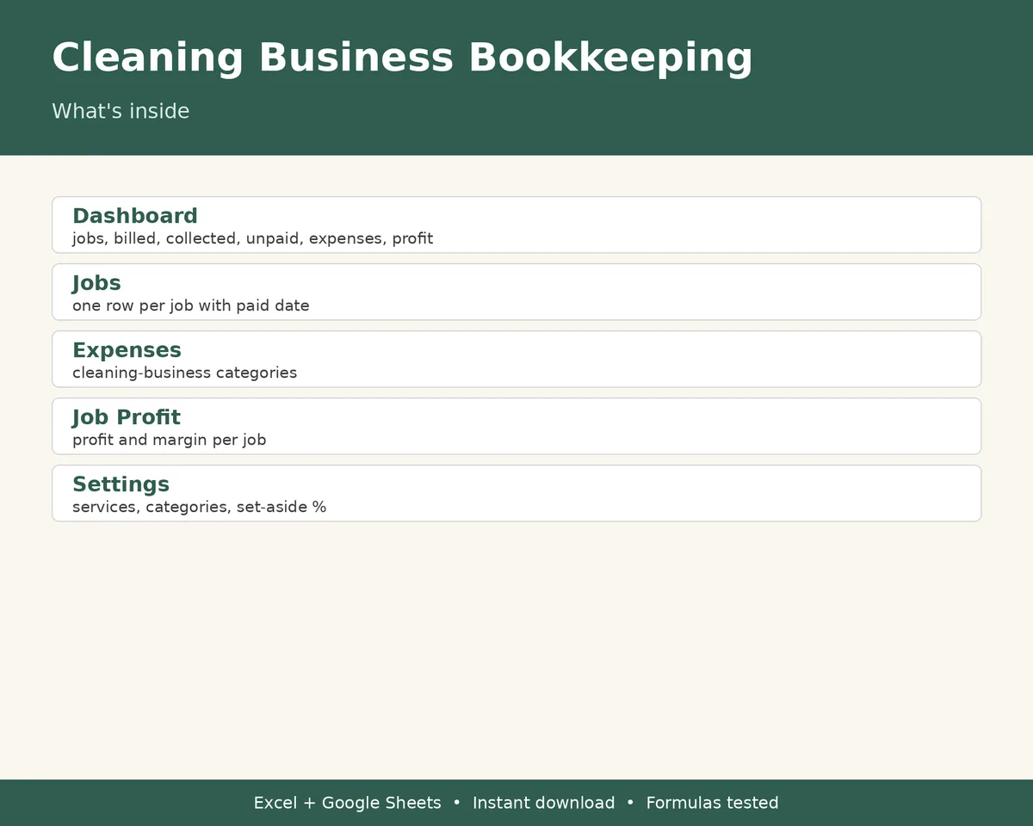
Task: Click "jobs, billed, collected, unpaid, expenses, profit" text
Action: [x=252, y=238]
